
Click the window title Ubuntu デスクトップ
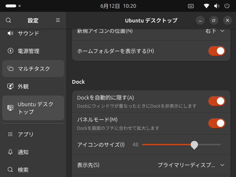coord(151,20)
